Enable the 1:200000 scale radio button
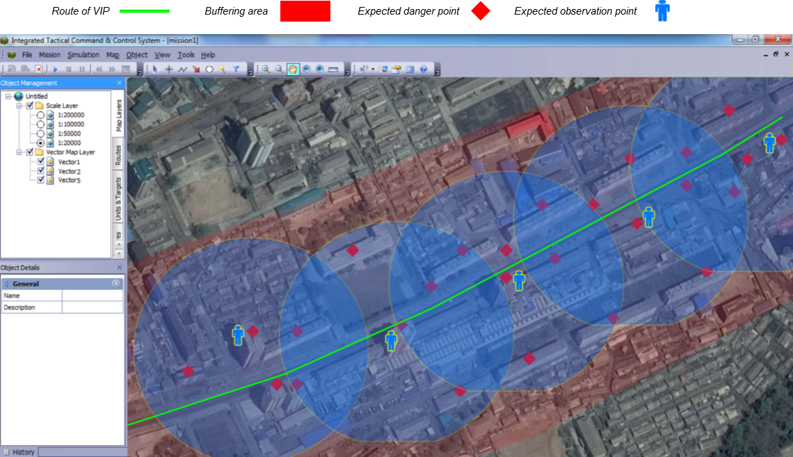The width and height of the screenshot is (793, 457). [x=41, y=115]
